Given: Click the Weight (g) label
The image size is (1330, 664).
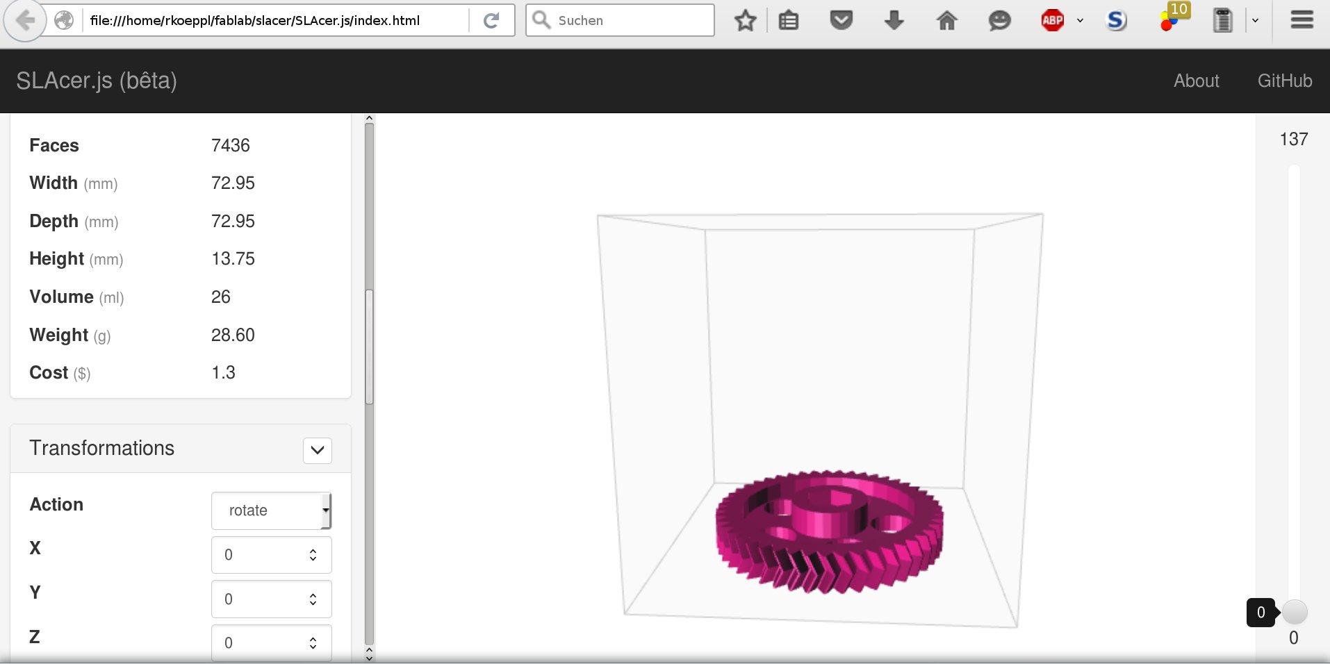Looking at the screenshot, I should coord(70,335).
